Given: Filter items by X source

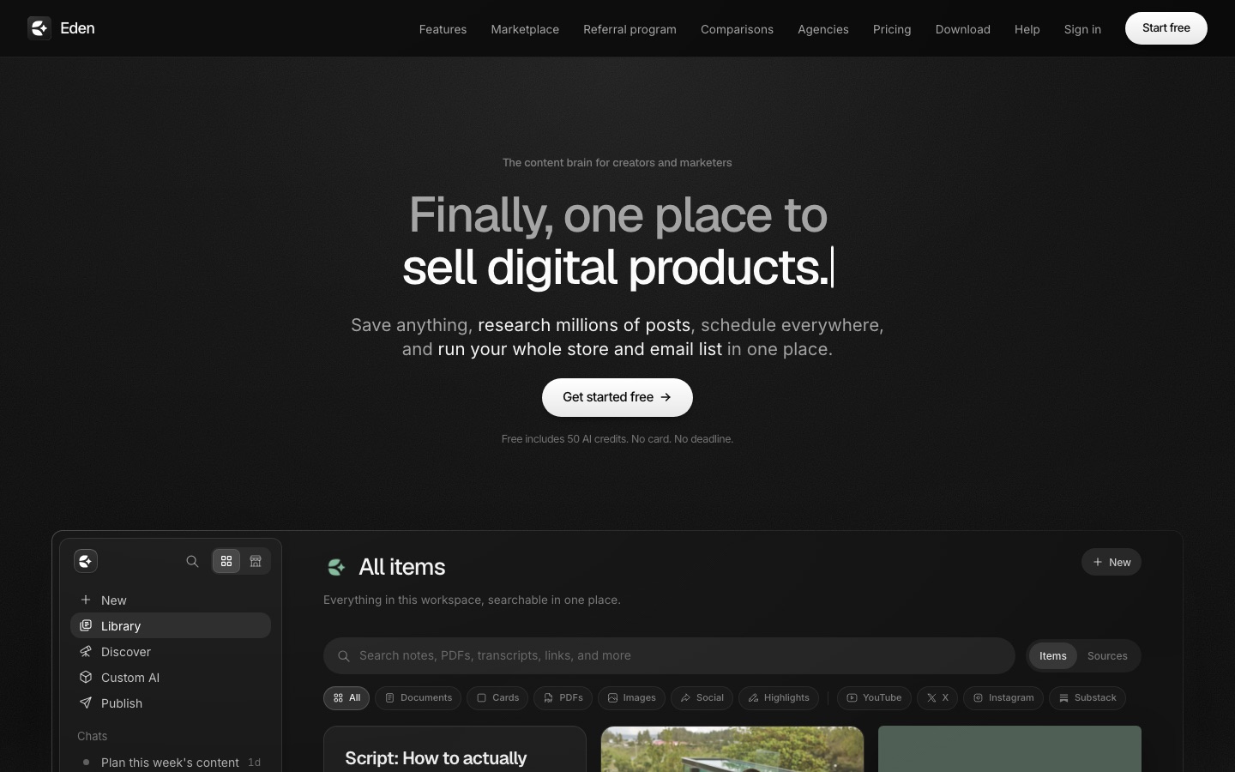Looking at the screenshot, I should 937,698.
